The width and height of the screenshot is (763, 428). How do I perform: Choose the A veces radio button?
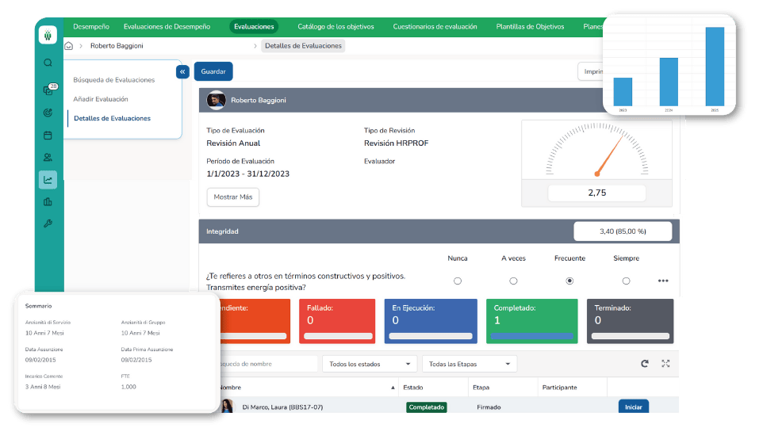point(513,281)
